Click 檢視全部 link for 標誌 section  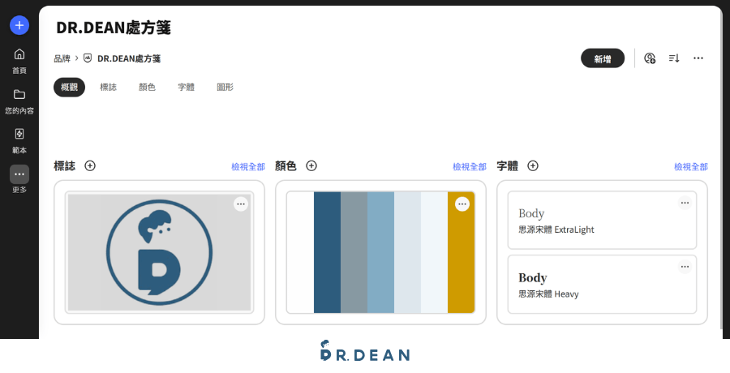[248, 167]
